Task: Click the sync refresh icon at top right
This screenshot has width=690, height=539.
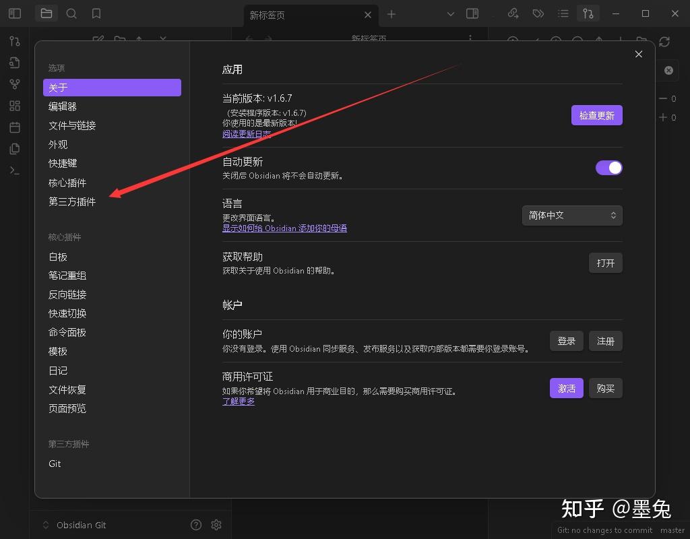Action: pyautogui.click(x=665, y=42)
